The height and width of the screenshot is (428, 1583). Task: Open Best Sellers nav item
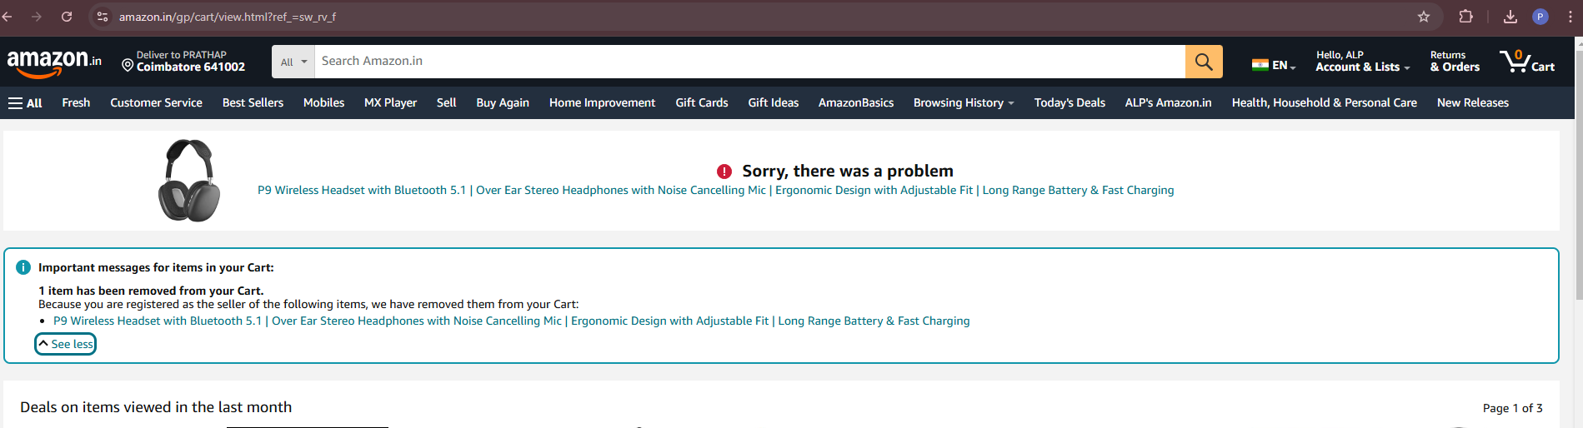[x=253, y=103]
